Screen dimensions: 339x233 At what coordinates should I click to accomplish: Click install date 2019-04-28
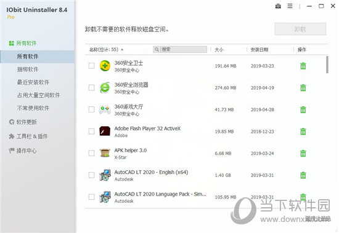click(262, 109)
